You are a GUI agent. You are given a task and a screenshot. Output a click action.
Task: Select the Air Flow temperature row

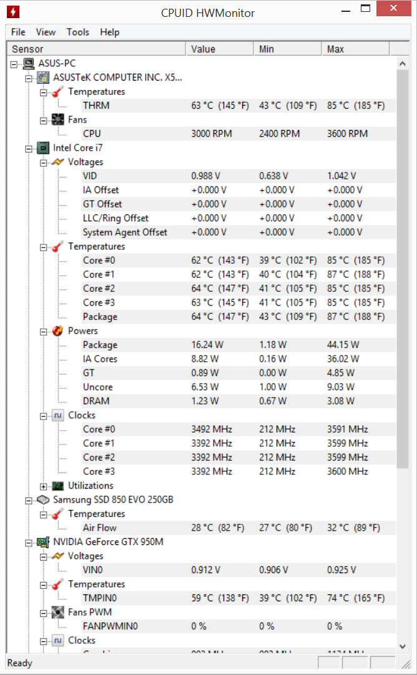[x=238, y=528]
